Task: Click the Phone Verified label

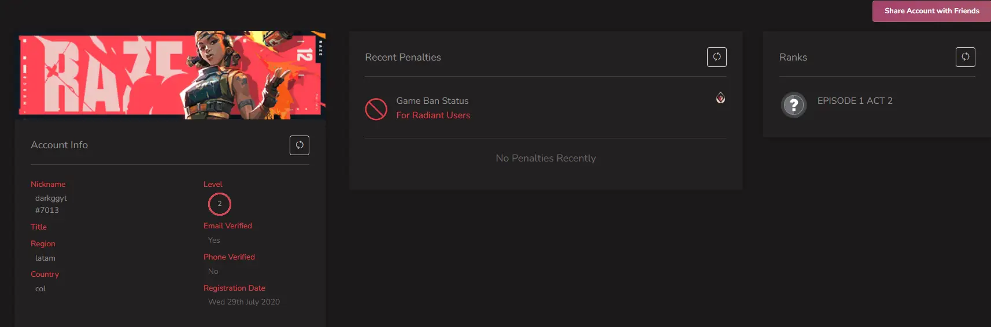Action: 229,257
